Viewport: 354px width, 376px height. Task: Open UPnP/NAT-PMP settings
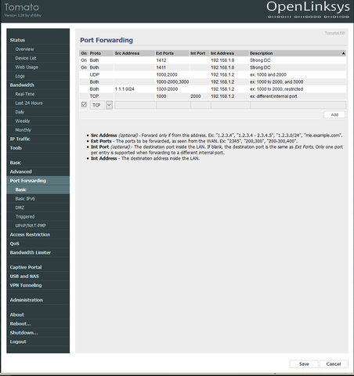pos(31,226)
